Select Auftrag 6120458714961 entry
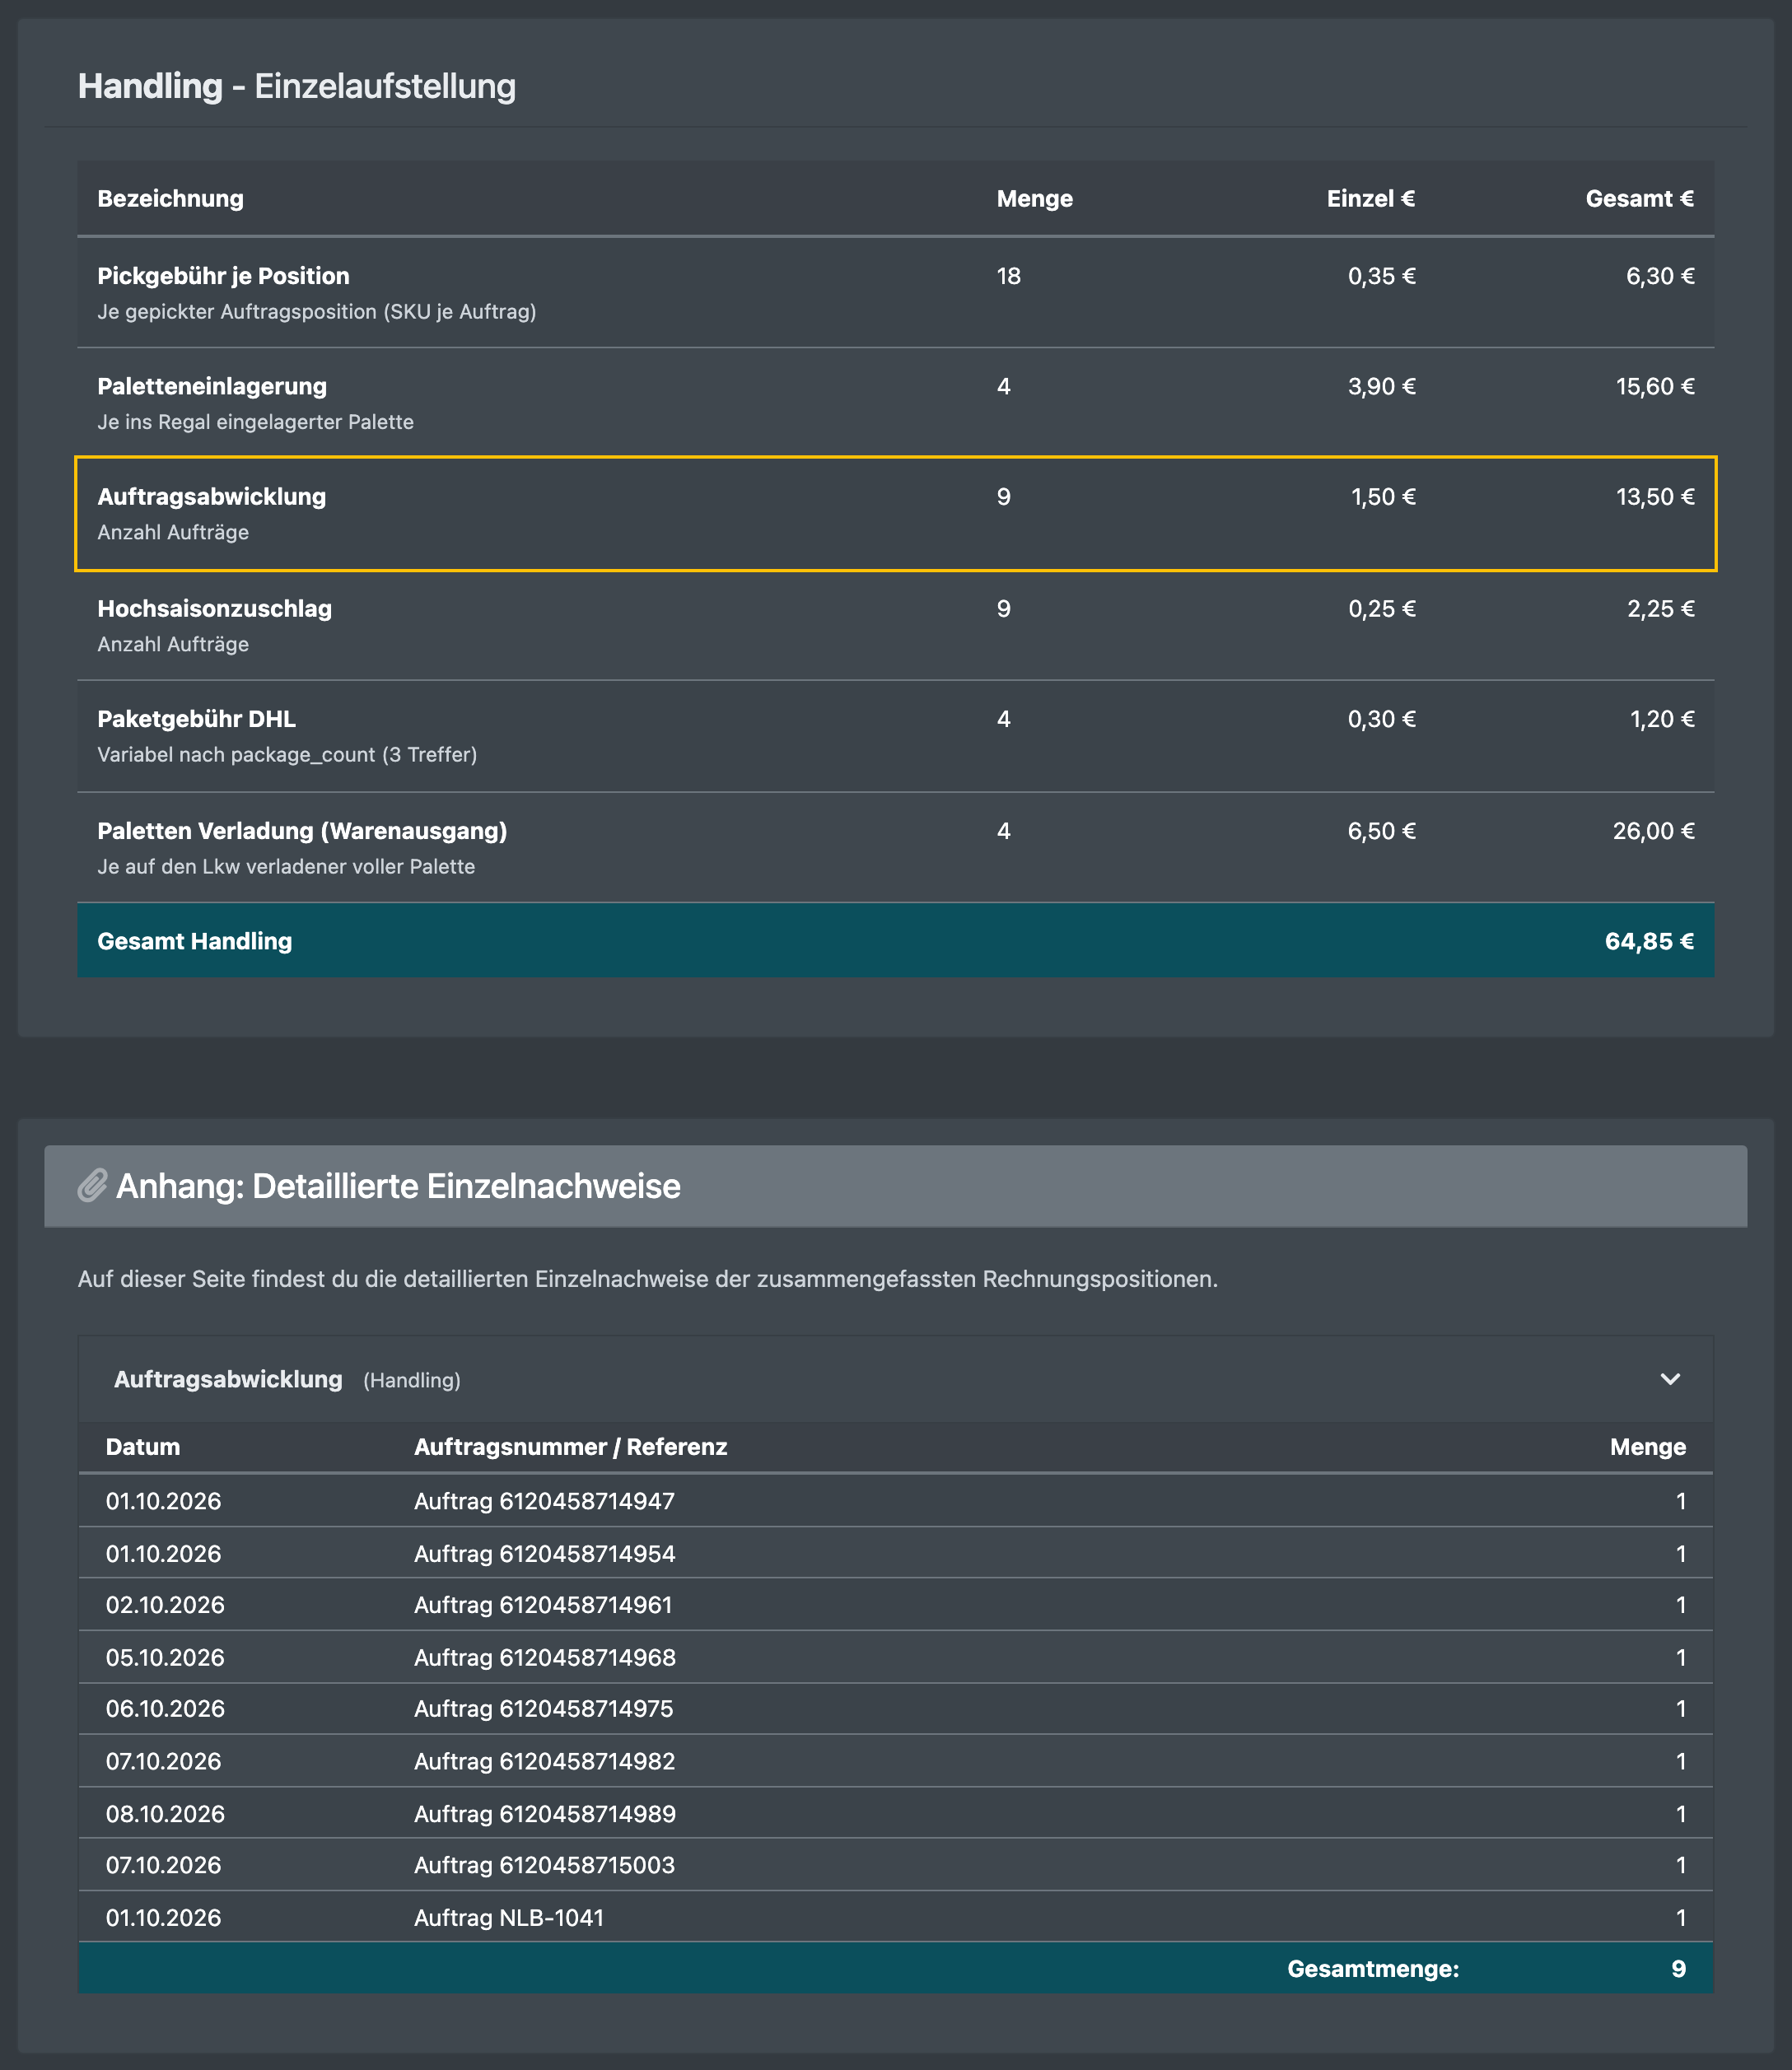Image resolution: width=1792 pixels, height=2070 pixels. (543, 1605)
